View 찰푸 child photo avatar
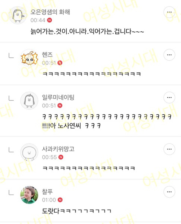 29,195
